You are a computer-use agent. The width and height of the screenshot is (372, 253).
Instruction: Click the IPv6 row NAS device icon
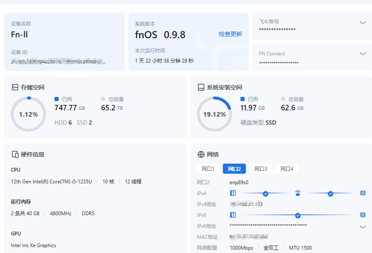(233, 215)
